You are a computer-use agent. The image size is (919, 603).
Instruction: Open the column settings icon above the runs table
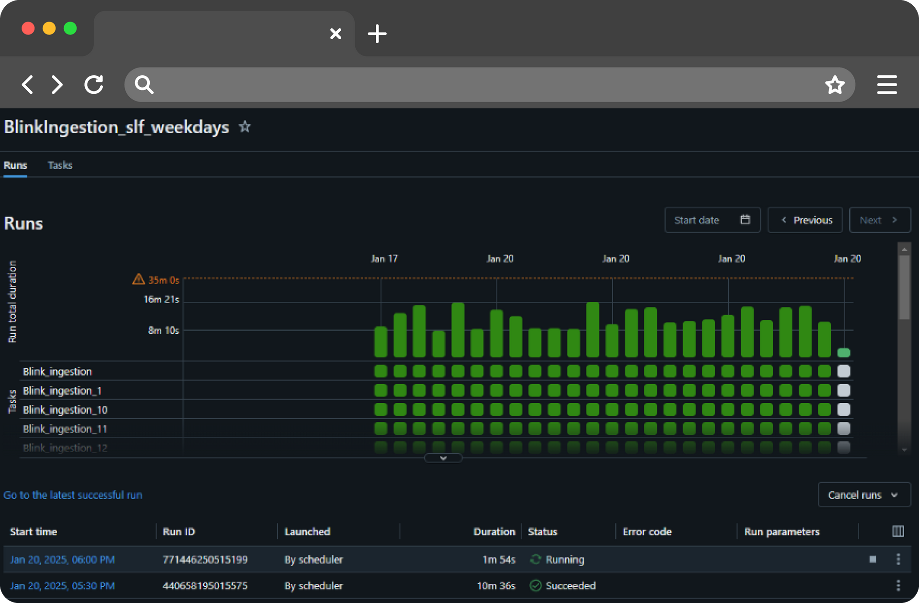(x=898, y=531)
